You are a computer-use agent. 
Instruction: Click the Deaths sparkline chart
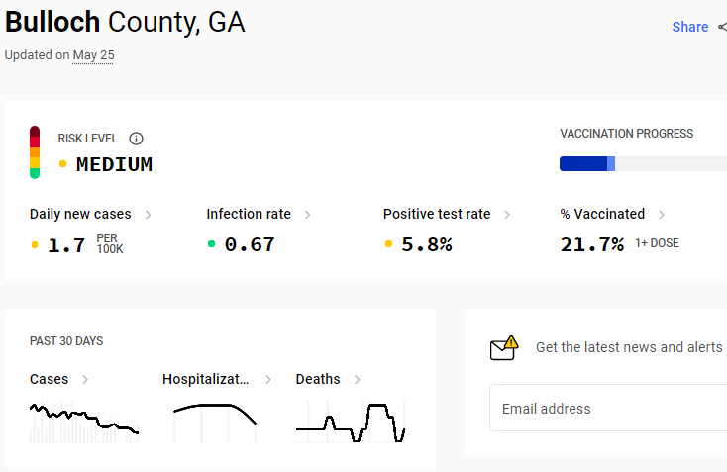351,423
